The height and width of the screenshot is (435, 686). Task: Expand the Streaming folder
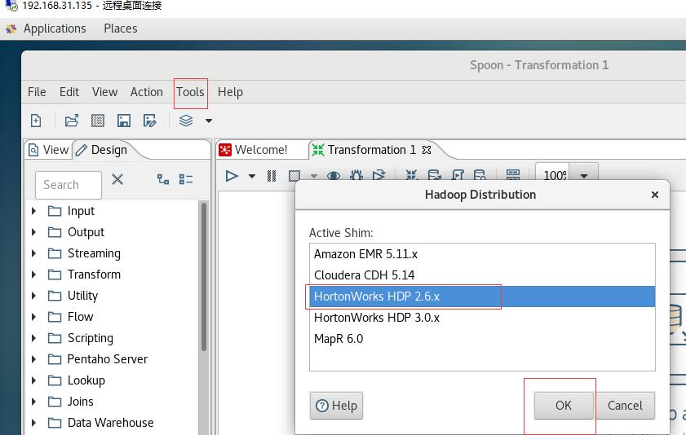pos(33,253)
